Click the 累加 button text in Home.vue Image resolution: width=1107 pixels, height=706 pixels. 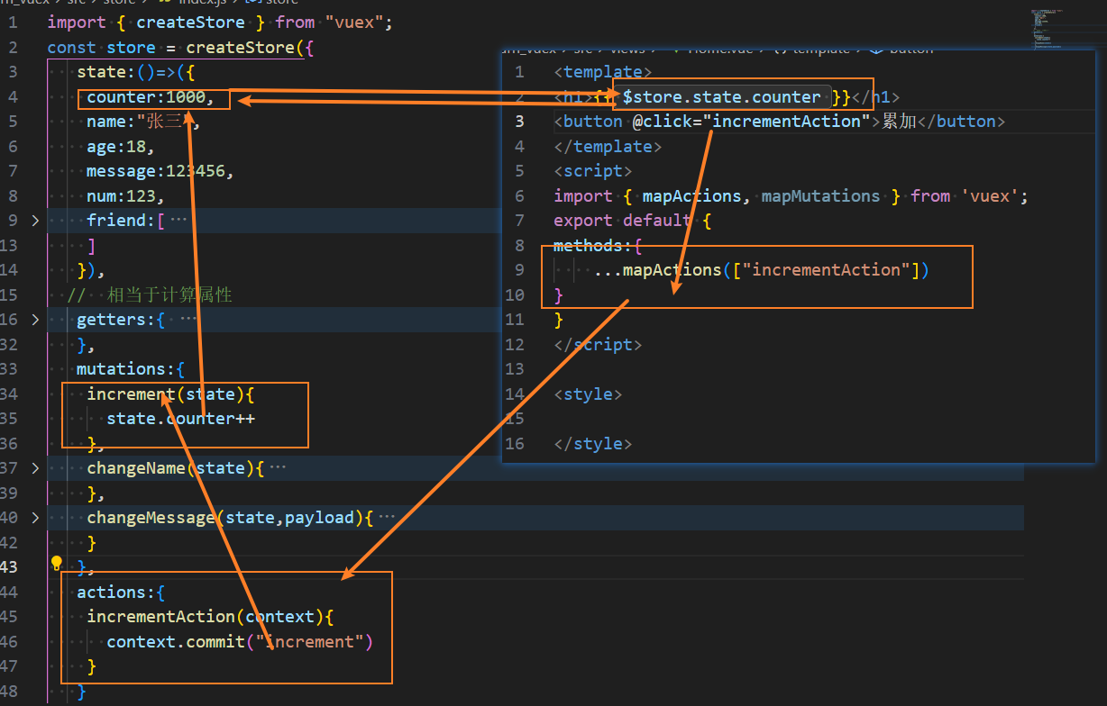coord(899,121)
